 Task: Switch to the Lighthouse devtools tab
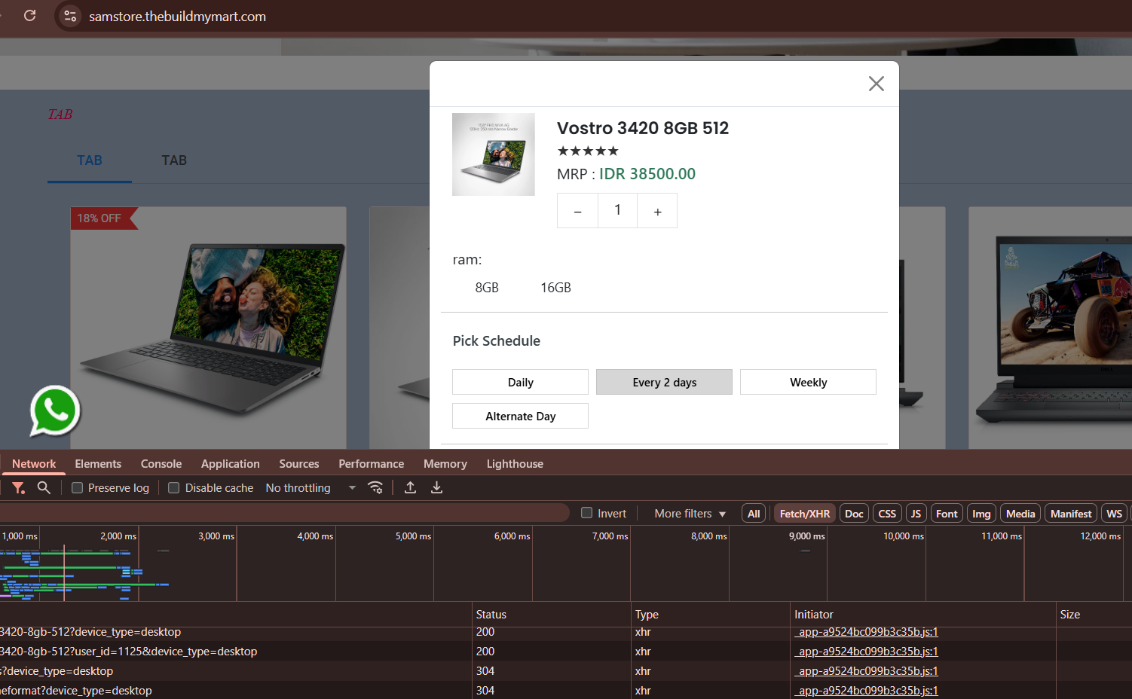pyautogui.click(x=515, y=464)
